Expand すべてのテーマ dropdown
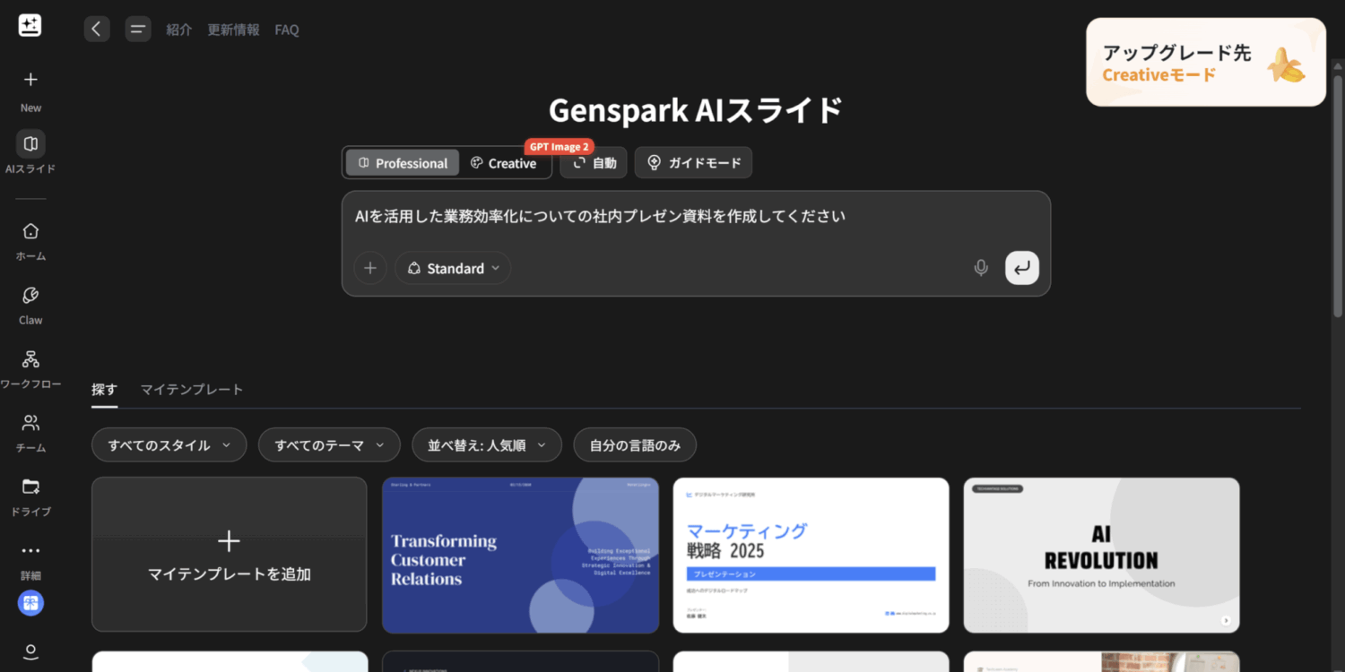Image resolution: width=1345 pixels, height=672 pixels. click(x=329, y=445)
